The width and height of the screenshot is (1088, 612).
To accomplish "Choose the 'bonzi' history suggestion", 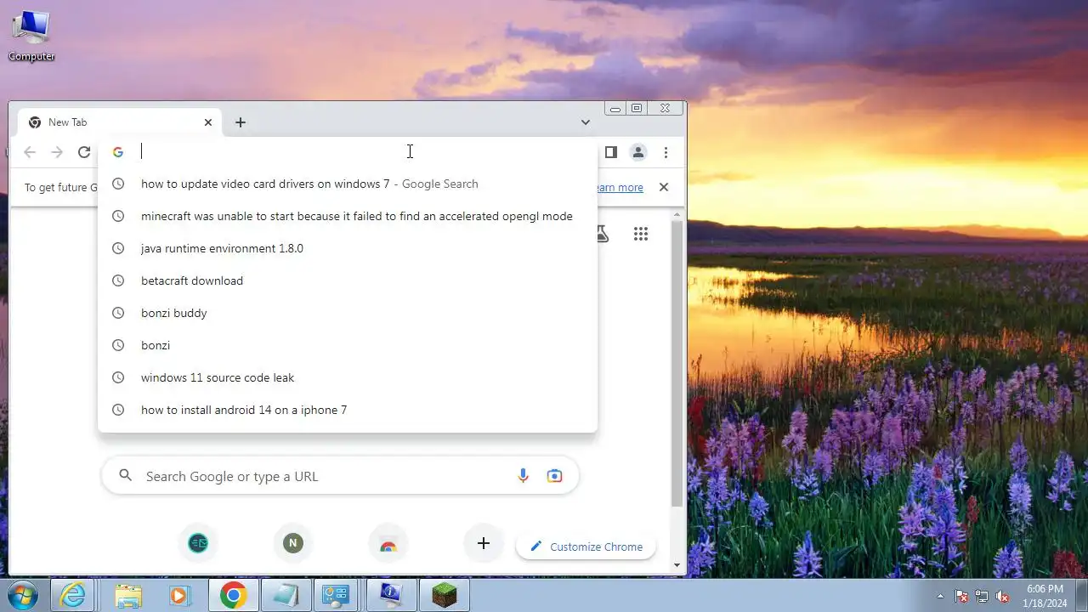I will [x=348, y=345].
